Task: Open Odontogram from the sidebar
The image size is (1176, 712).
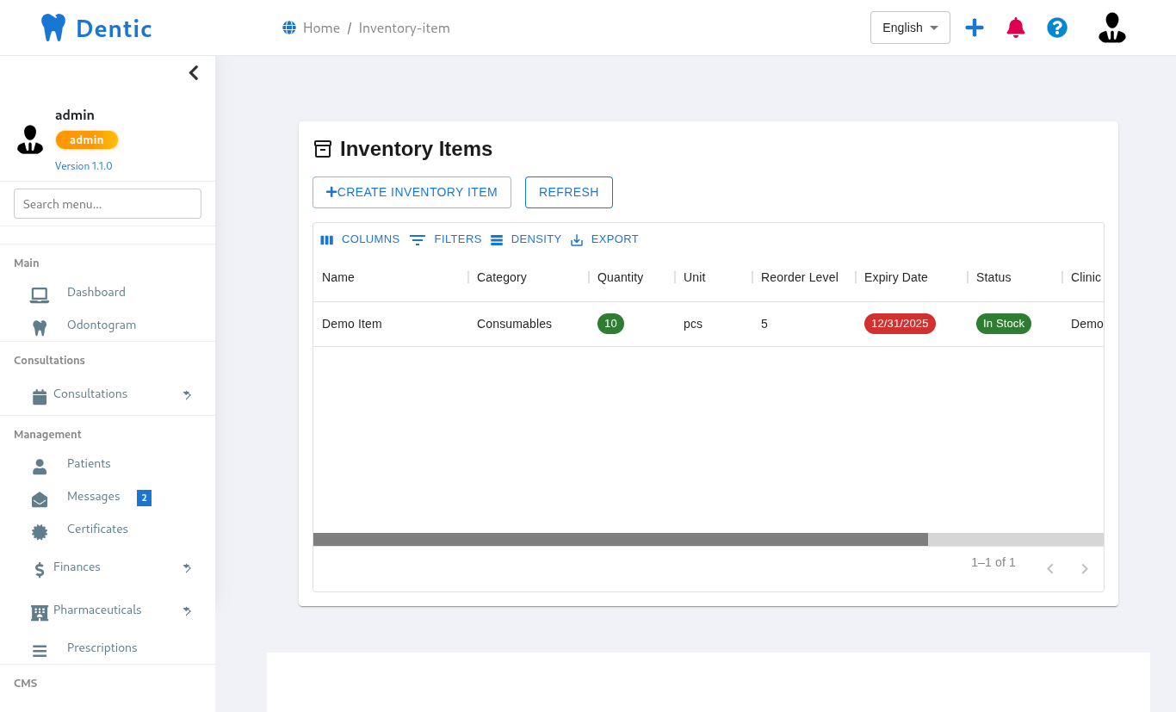Action: tap(101, 325)
